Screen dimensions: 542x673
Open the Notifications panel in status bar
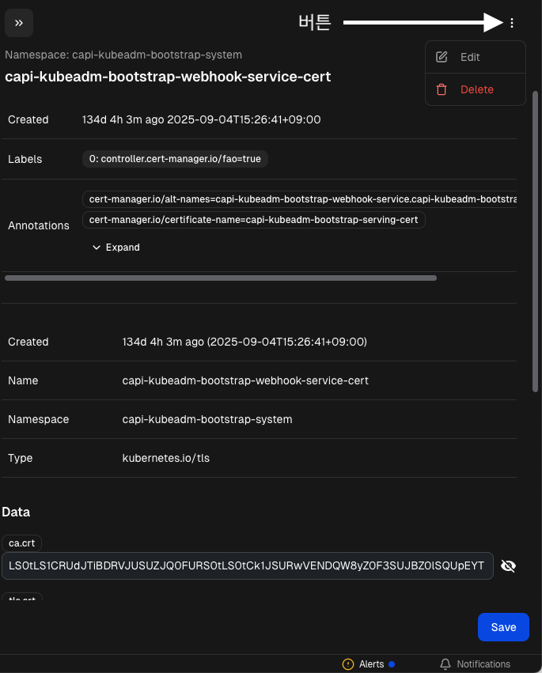[x=483, y=664]
